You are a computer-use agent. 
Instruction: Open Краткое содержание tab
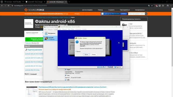click(32, 33)
